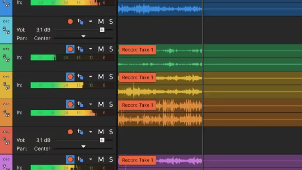Mute track 6
Viewport: 302px width, 170px height.
tap(101, 132)
